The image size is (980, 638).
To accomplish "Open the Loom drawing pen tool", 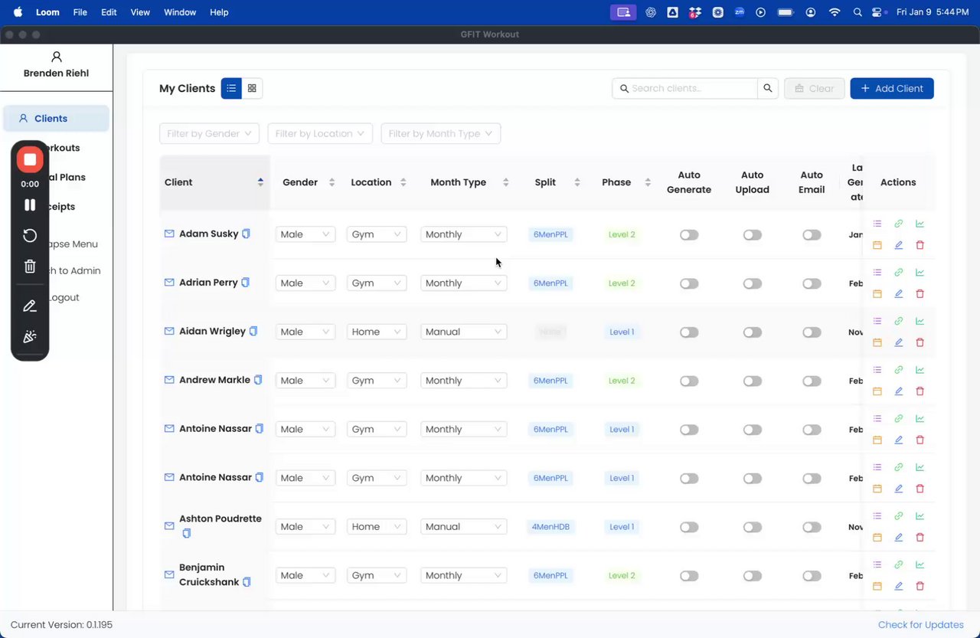I will click(x=30, y=306).
